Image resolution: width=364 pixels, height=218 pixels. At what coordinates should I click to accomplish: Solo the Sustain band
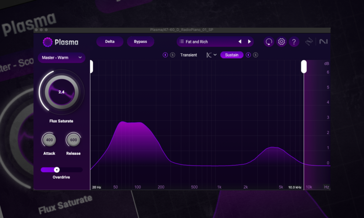point(255,55)
